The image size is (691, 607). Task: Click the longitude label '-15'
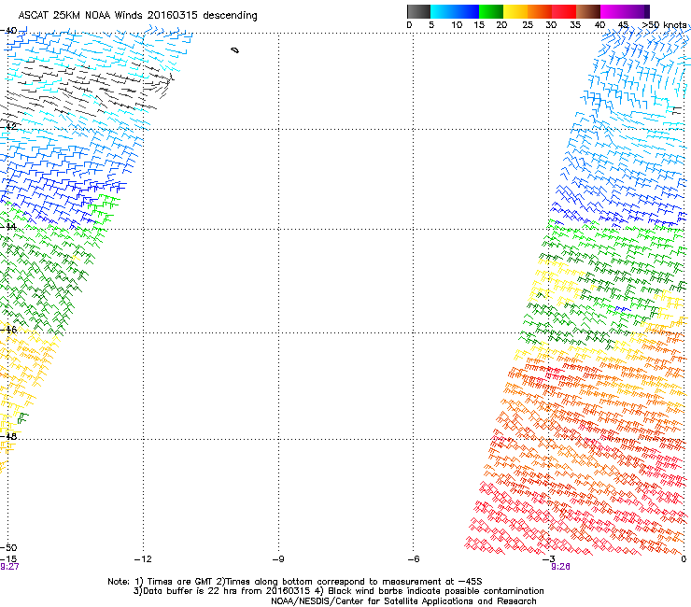[x=8, y=559]
